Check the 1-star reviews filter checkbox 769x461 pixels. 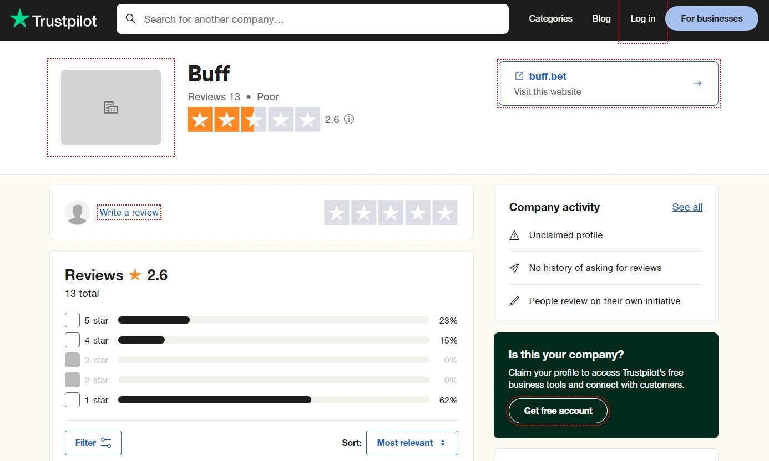tap(72, 399)
